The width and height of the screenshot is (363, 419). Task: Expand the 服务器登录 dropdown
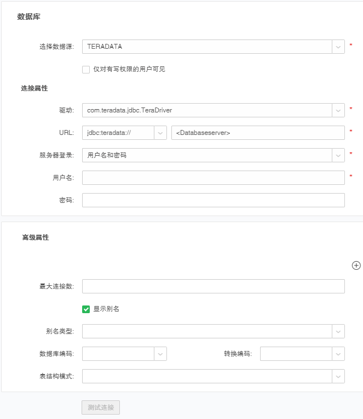338,155
